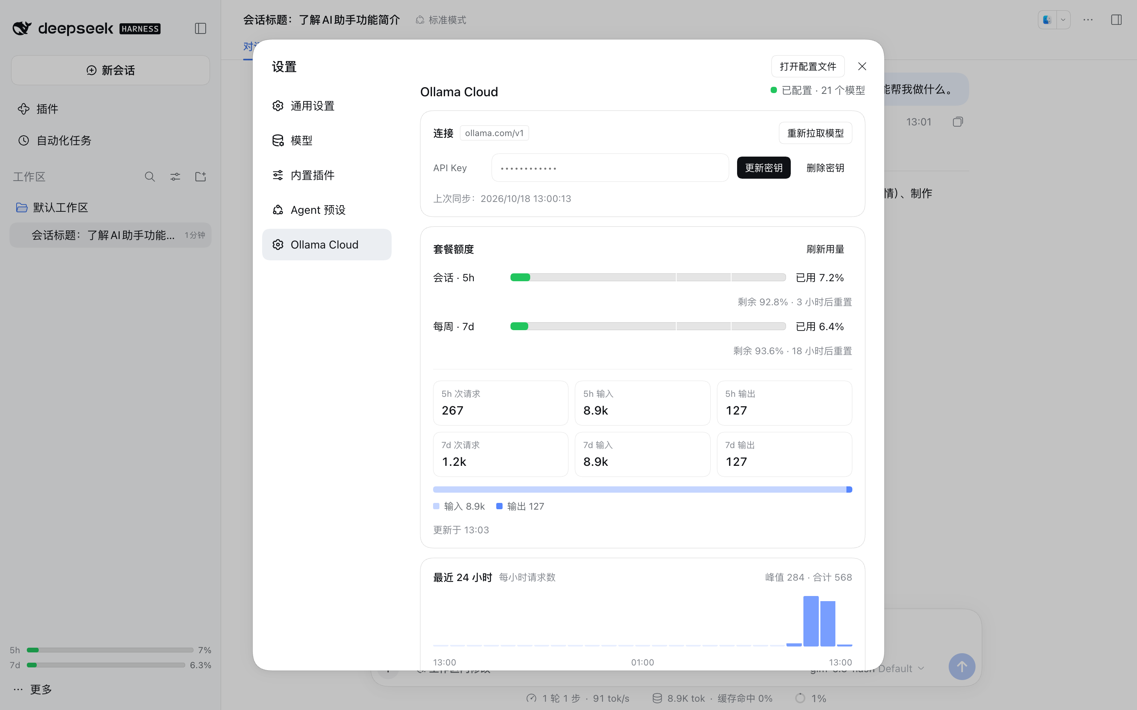
Task: Open the Default model dropdown chevron
Action: 920,669
